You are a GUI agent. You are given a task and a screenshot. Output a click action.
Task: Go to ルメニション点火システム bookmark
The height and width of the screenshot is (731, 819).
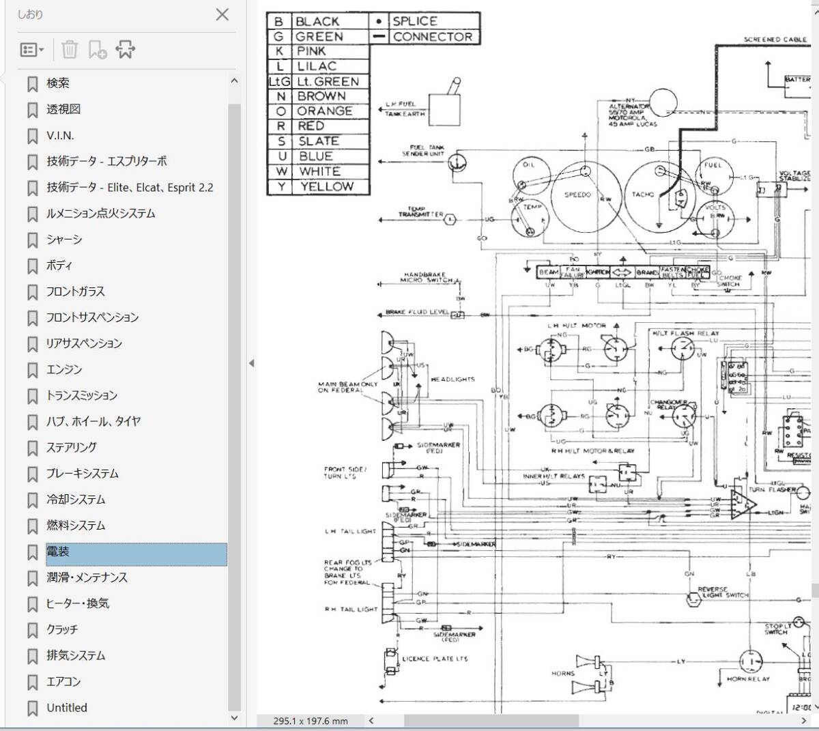(x=100, y=213)
